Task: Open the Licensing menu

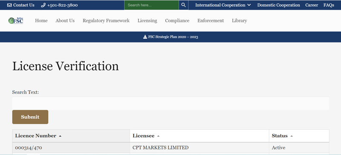Action: click(147, 20)
